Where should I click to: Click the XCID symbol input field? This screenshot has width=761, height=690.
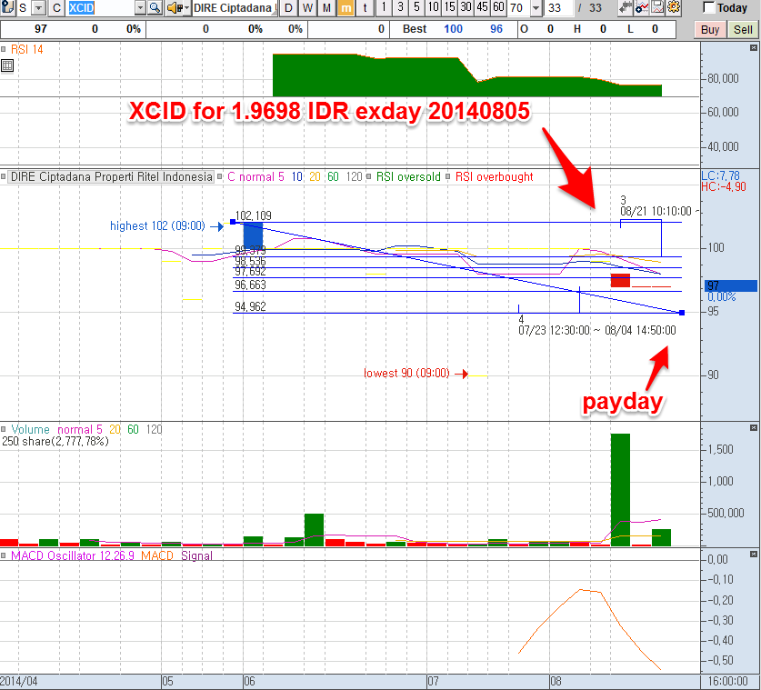pos(102,8)
